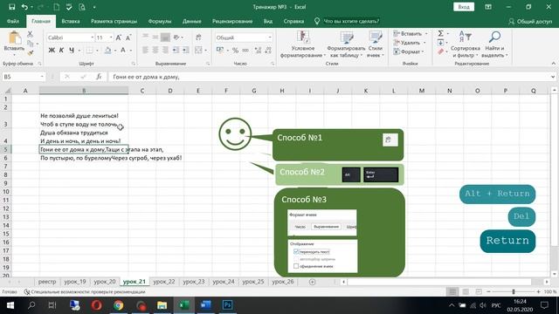Open Стили ячеек gallery
The height and width of the screenshot is (314, 559).
376,44
